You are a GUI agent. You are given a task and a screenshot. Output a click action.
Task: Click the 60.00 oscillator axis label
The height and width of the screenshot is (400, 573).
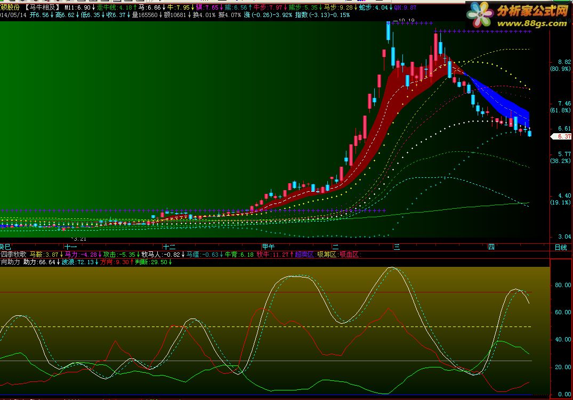pos(563,312)
